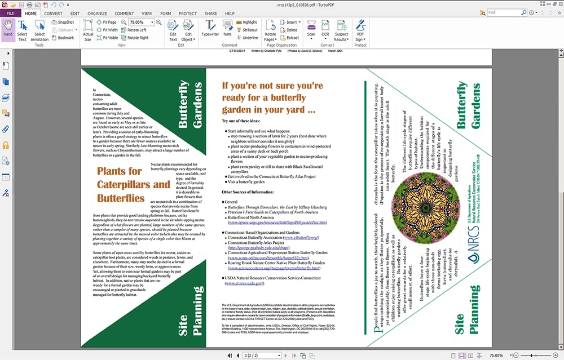Click the SnapShot tool
This screenshot has height=360, width=564.
click(63, 23)
